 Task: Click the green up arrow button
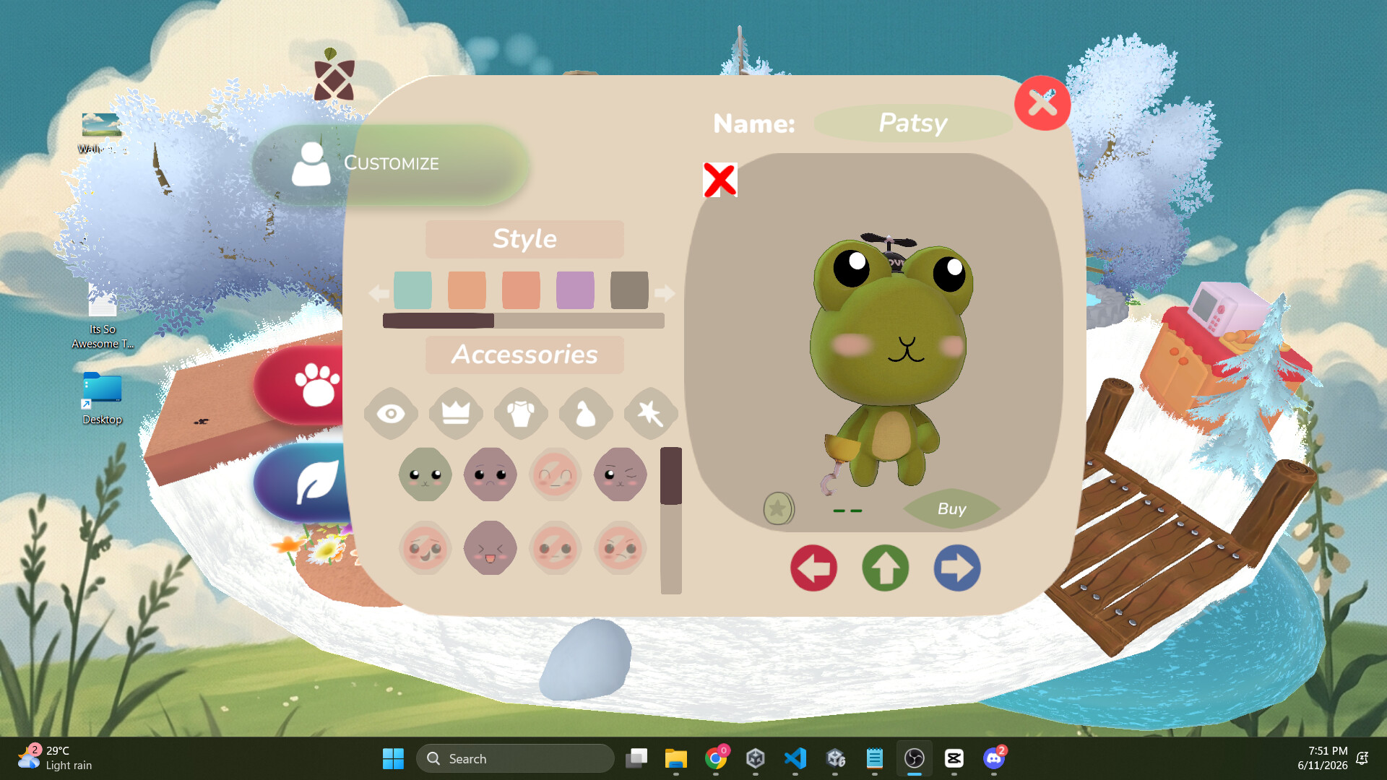pos(886,568)
